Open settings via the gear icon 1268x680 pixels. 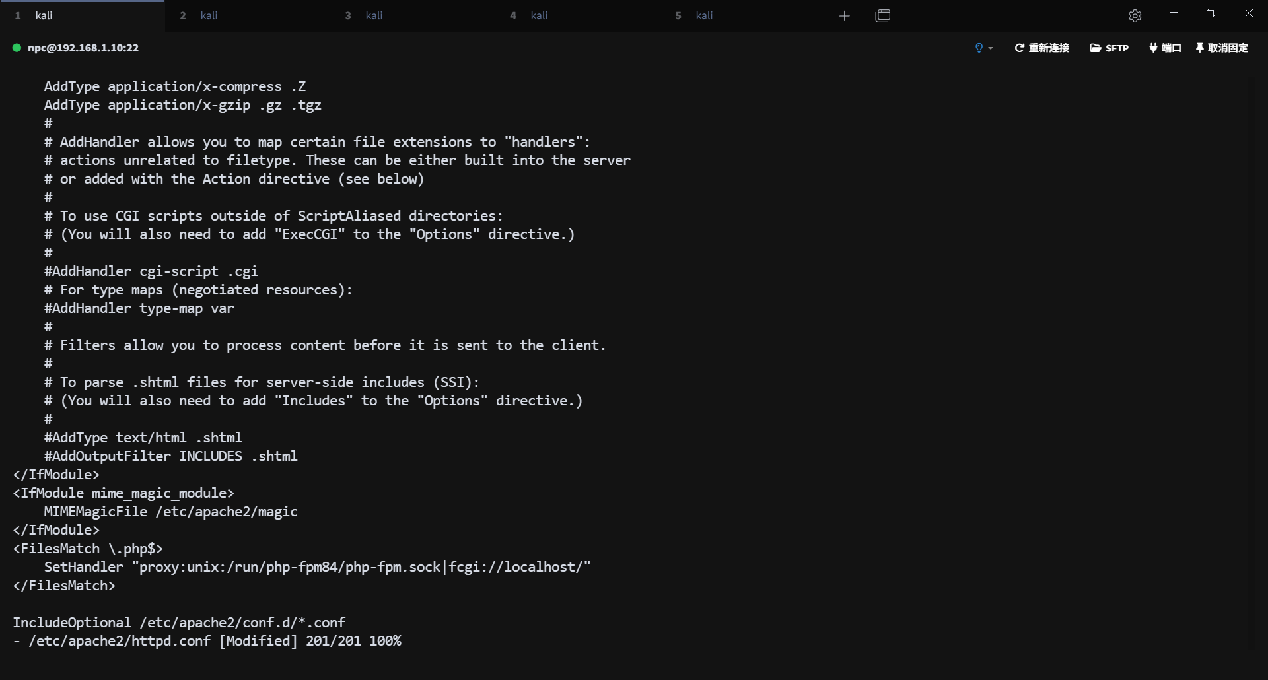(x=1135, y=16)
